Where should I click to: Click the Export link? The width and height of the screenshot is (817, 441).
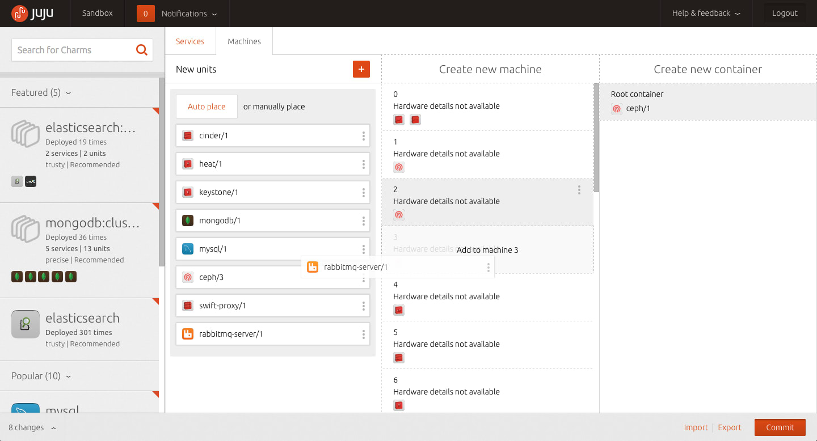[x=730, y=427]
